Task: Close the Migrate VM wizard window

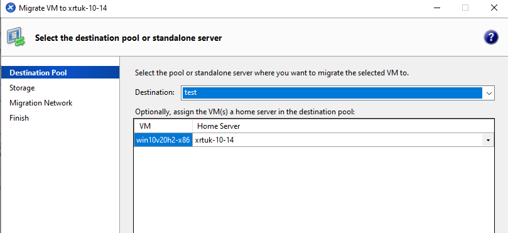Action: coord(494,8)
